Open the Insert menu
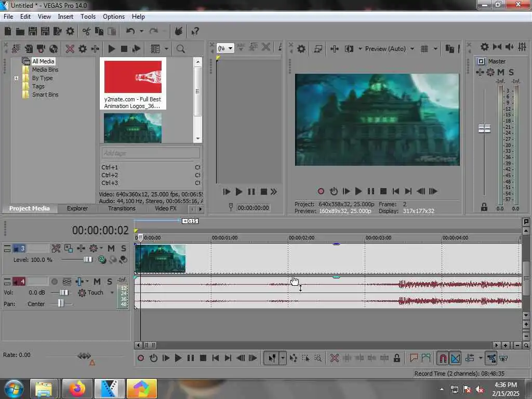This screenshot has width=532, height=399. 65,17
